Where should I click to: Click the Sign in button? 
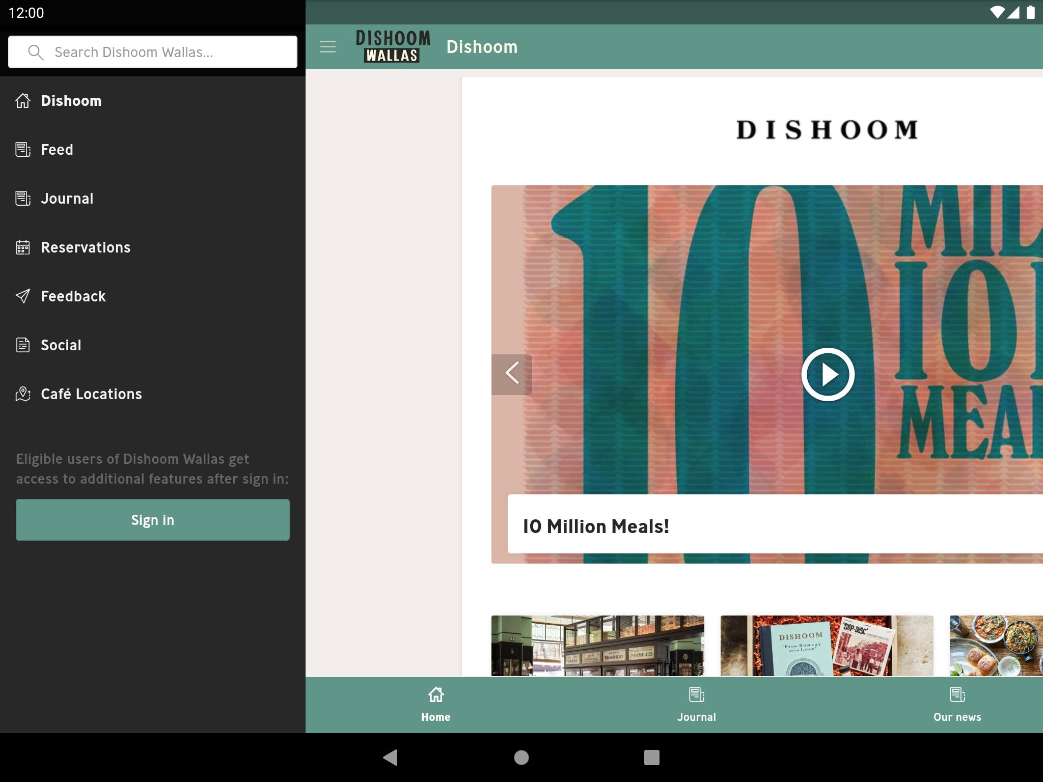pos(153,520)
